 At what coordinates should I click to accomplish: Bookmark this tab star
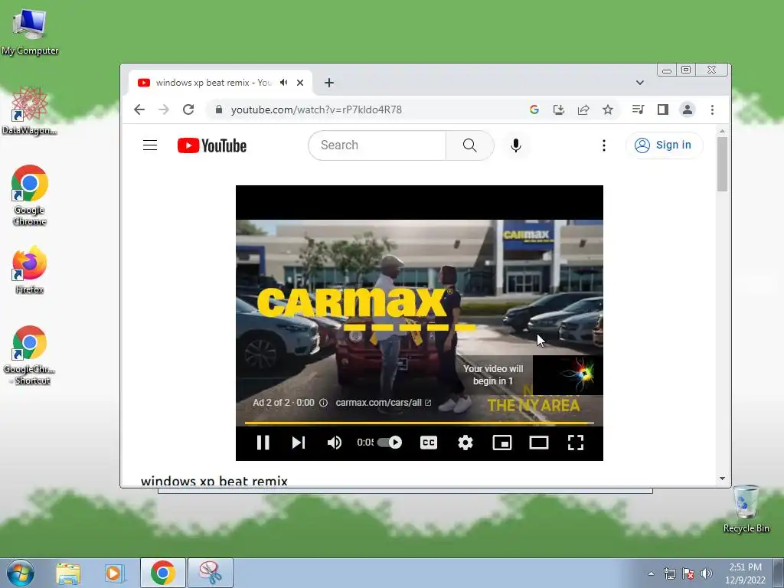click(607, 109)
